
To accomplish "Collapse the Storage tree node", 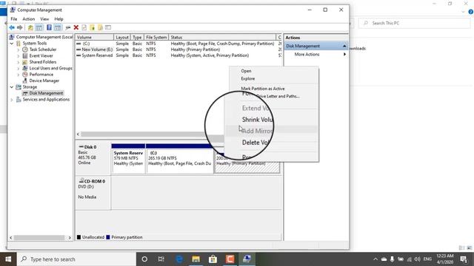I will pyautogui.click(x=12, y=87).
